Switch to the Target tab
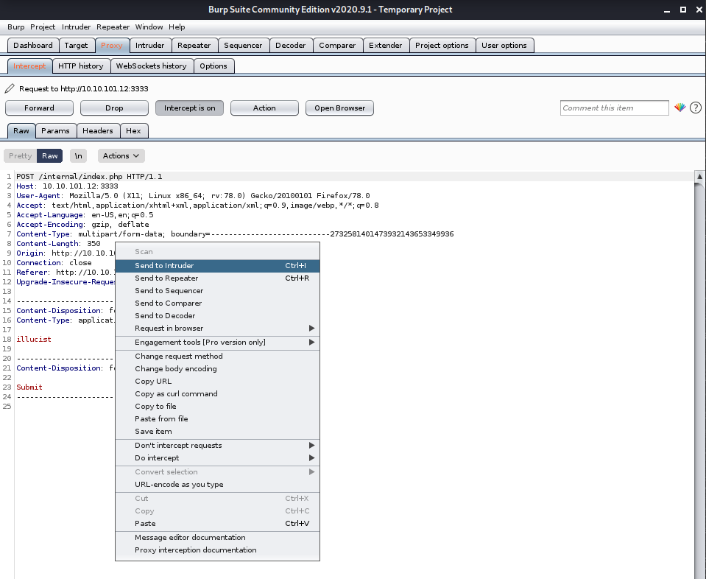706x579 pixels. pyautogui.click(x=76, y=46)
